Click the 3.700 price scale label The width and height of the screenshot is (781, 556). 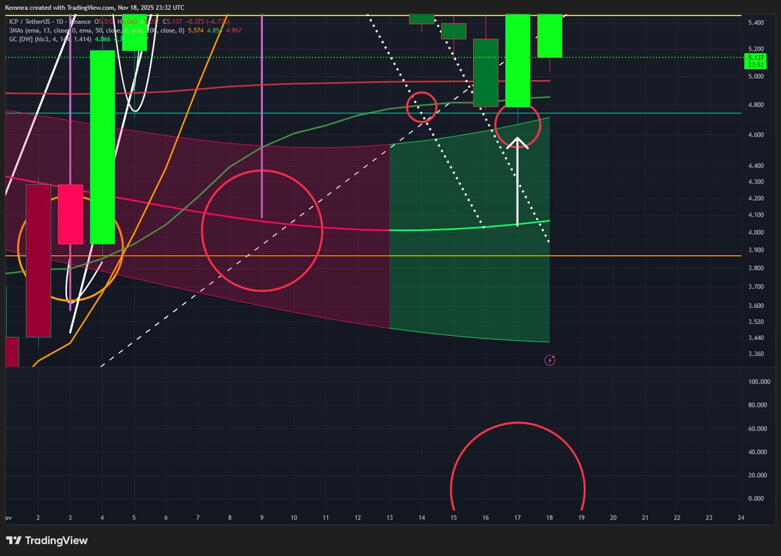point(755,286)
